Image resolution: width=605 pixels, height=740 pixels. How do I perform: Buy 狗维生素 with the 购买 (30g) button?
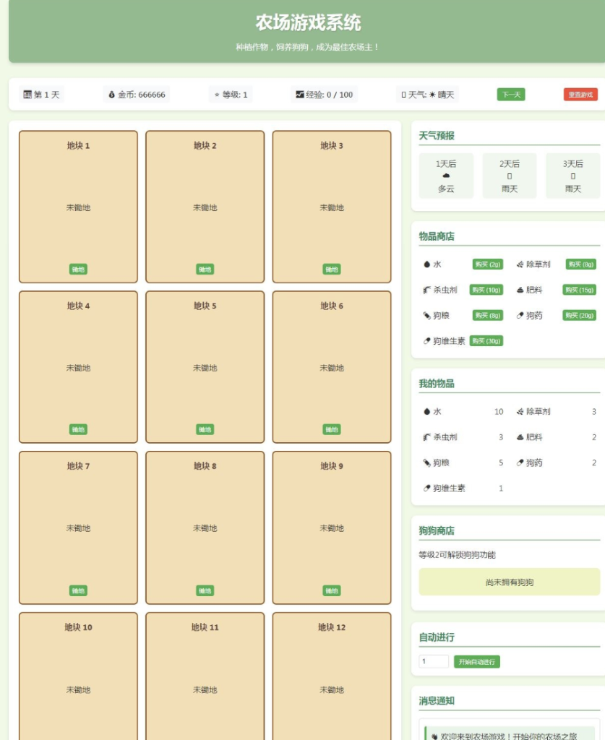(x=486, y=340)
